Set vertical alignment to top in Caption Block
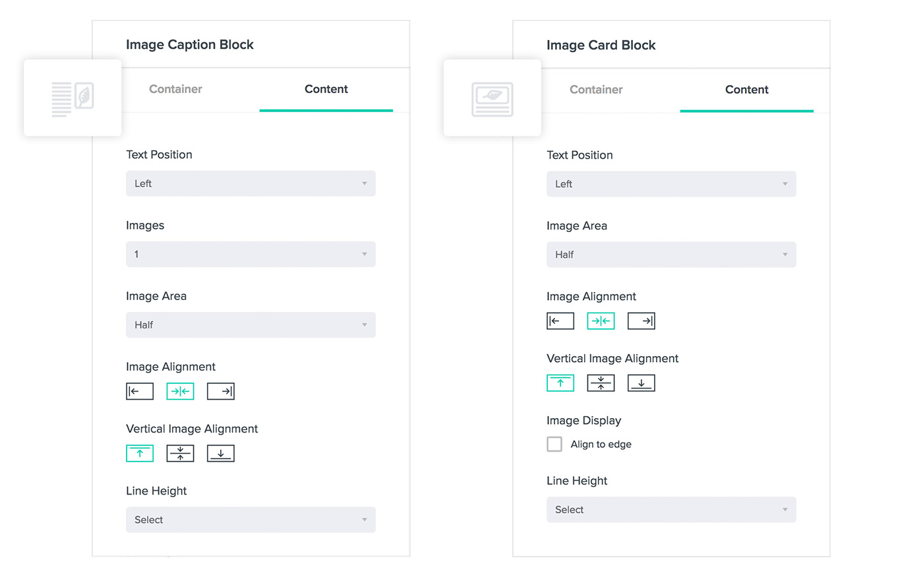Viewport: 923px width, 577px height. click(x=140, y=453)
